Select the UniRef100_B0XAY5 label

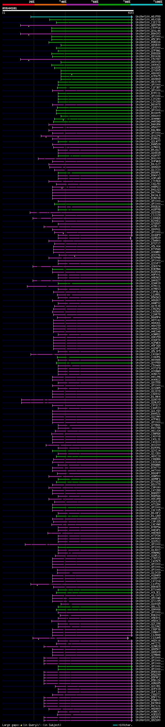148,113
